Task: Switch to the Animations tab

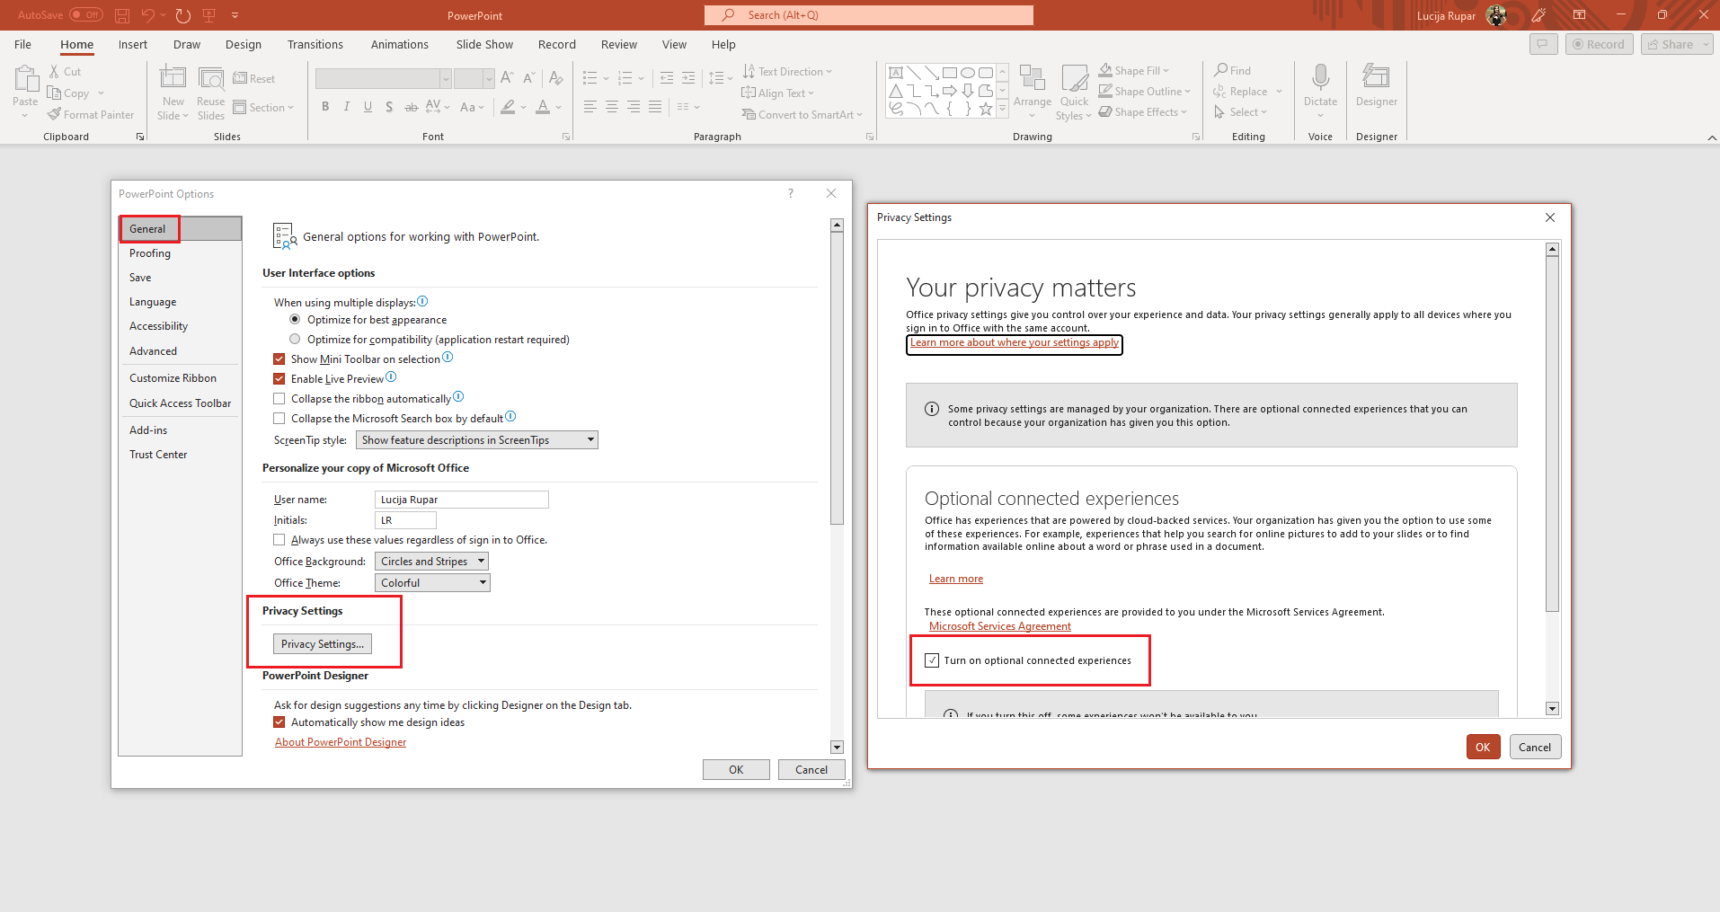Action: coord(399,44)
